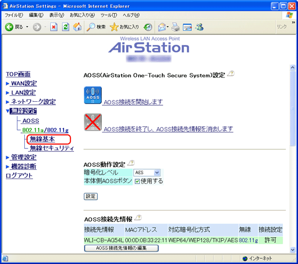Click the 無線設定 highlighted link
This screenshot has height=264, width=298.
pos(23,111)
